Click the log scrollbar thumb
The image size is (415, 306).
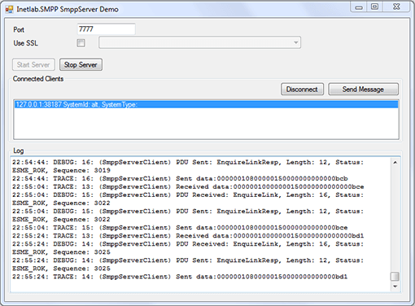(x=395, y=277)
